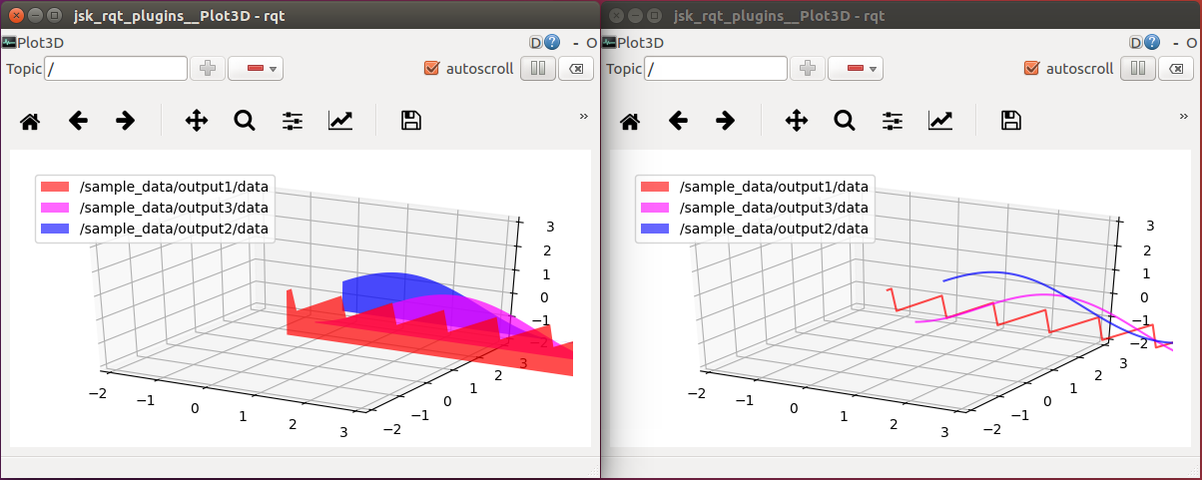The image size is (1202, 480).
Task: Open help question mark in right window
Action: pos(1152,43)
